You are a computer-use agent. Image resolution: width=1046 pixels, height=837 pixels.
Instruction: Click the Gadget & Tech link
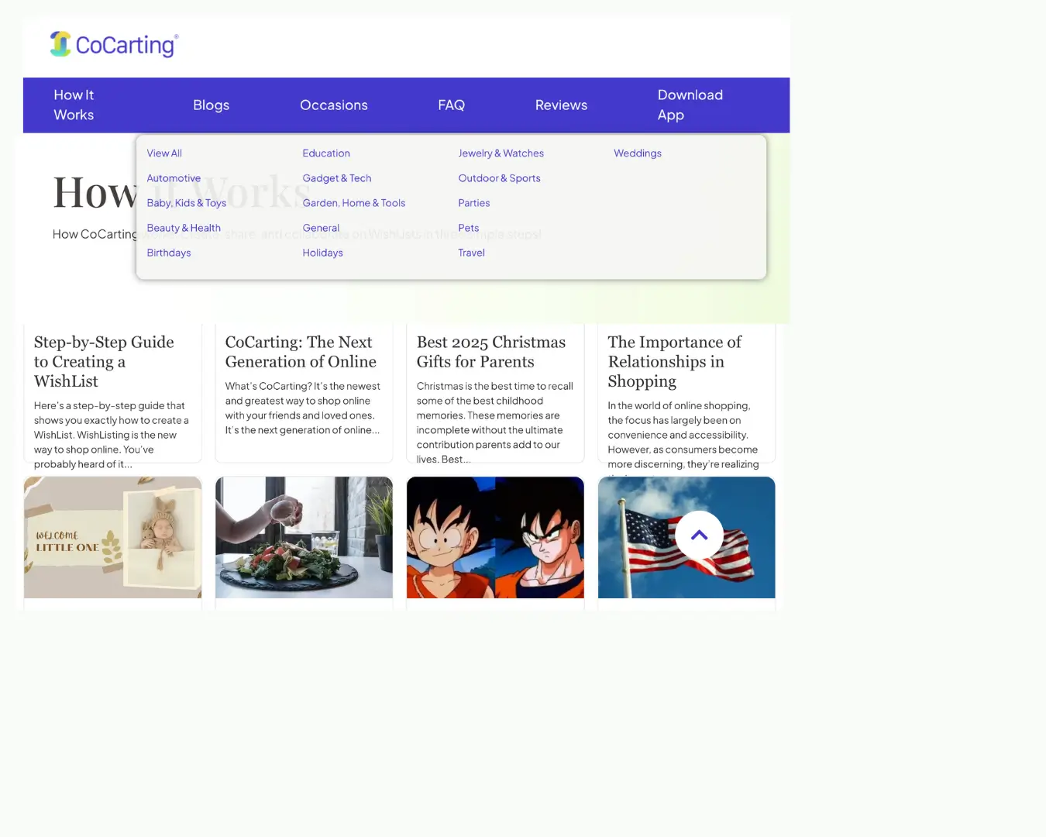336,177
